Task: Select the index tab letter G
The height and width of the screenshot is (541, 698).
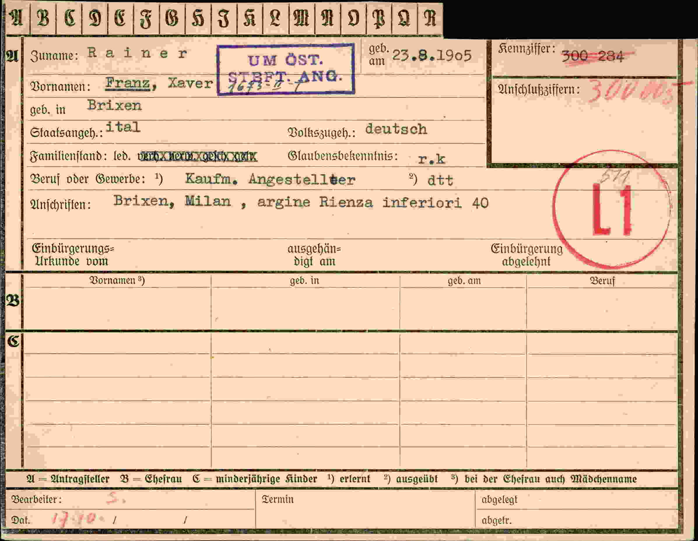Action: pyautogui.click(x=172, y=18)
